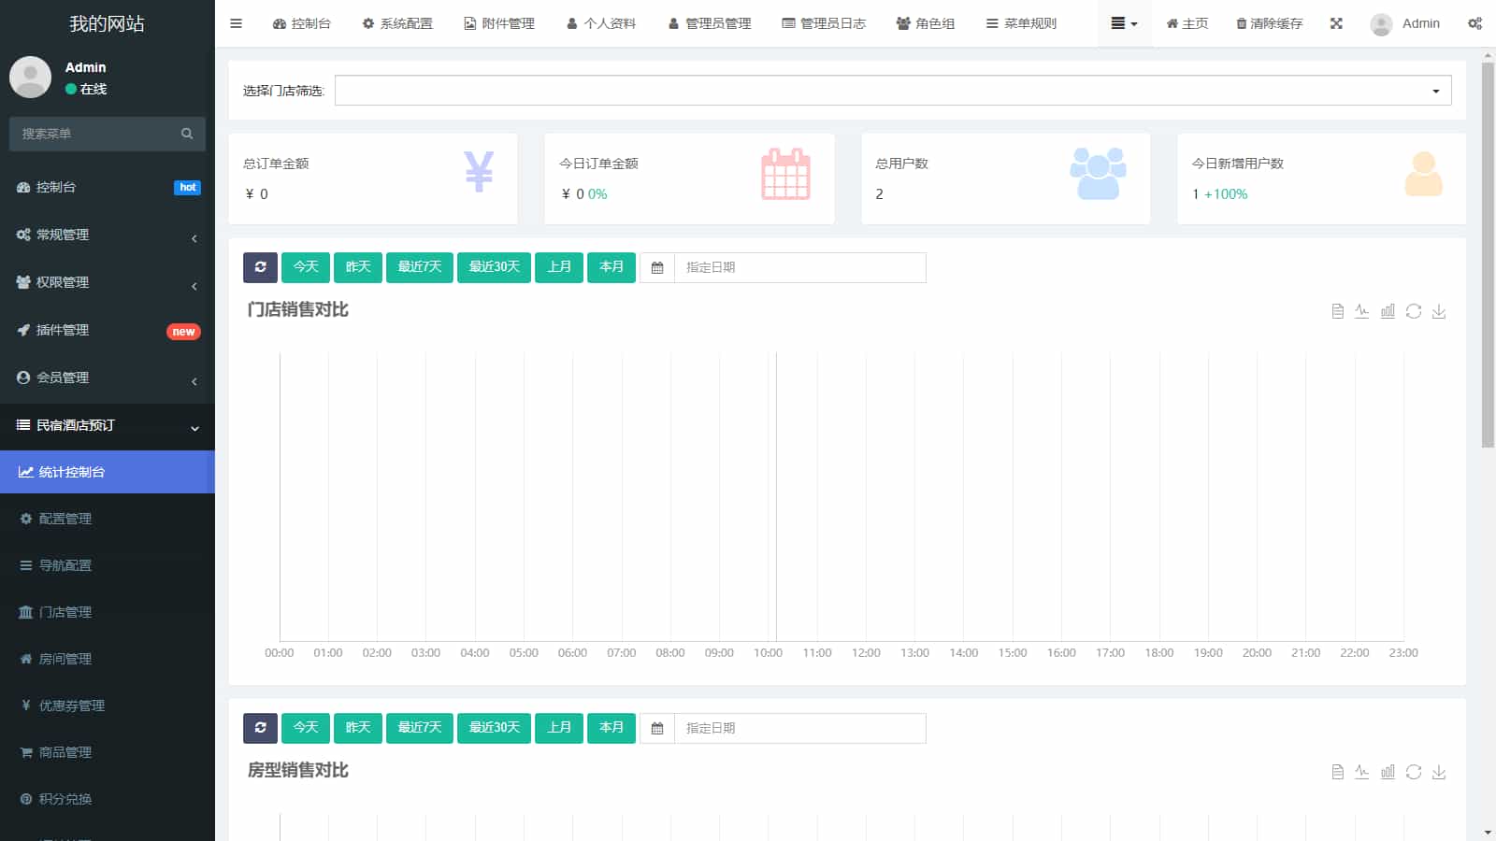The width and height of the screenshot is (1496, 841).
Task: Expand the 常规管理 sidebar menu
Action: pyautogui.click(x=108, y=235)
